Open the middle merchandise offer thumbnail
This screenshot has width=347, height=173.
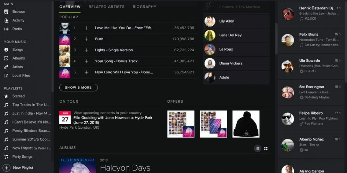pyautogui.click(x=213, y=124)
